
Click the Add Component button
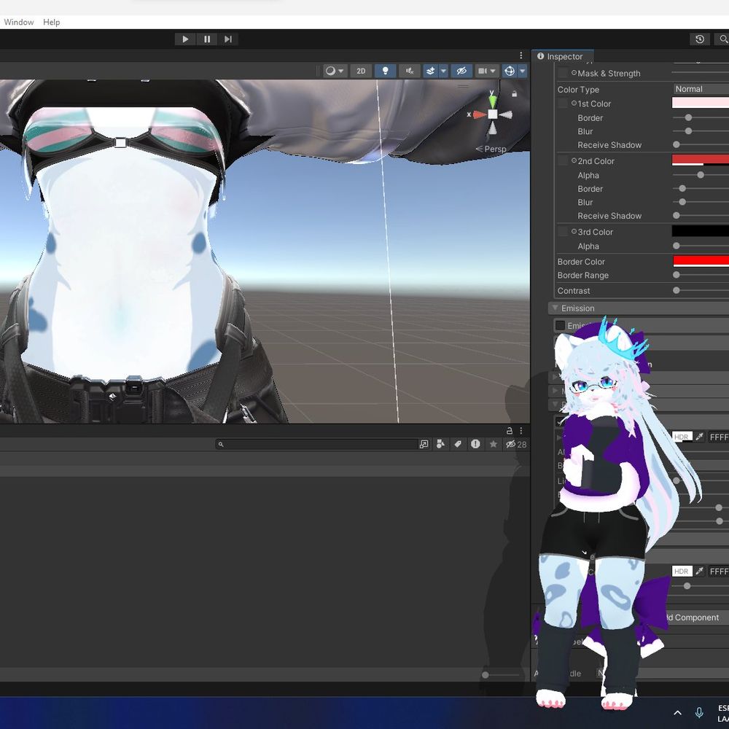pyautogui.click(x=692, y=617)
